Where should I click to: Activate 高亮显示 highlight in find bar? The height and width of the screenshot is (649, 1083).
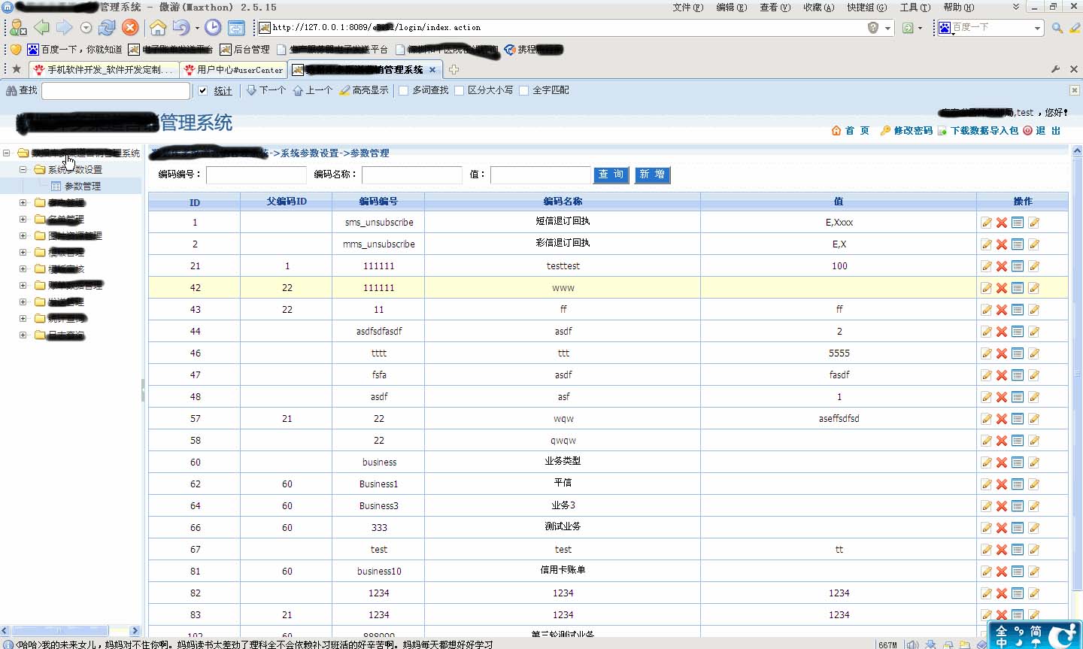pyautogui.click(x=364, y=89)
